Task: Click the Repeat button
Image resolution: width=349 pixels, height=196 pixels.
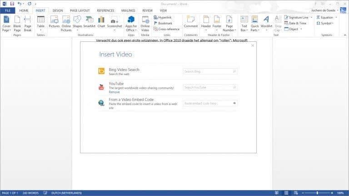Action: (30, 4)
